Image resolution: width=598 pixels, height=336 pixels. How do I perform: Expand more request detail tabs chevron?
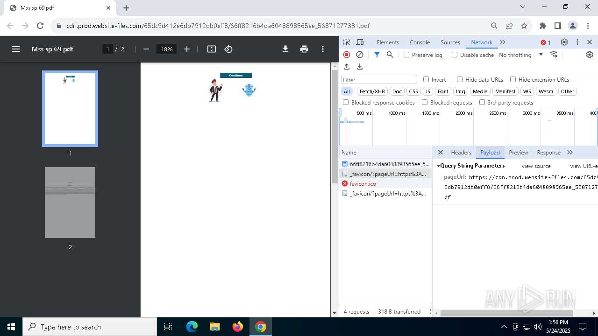click(x=570, y=152)
